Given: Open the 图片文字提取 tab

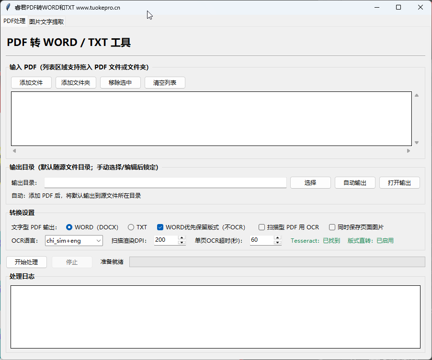Looking at the screenshot, I should tap(46, 22).
